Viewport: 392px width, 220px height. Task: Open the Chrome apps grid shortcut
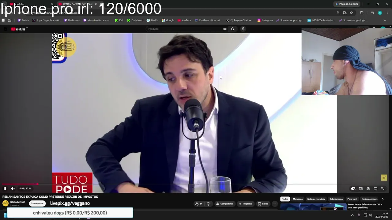pos(10,20)
